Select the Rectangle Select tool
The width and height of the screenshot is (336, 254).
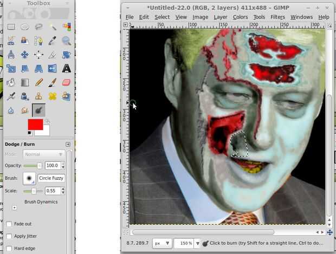coord(11,27)
